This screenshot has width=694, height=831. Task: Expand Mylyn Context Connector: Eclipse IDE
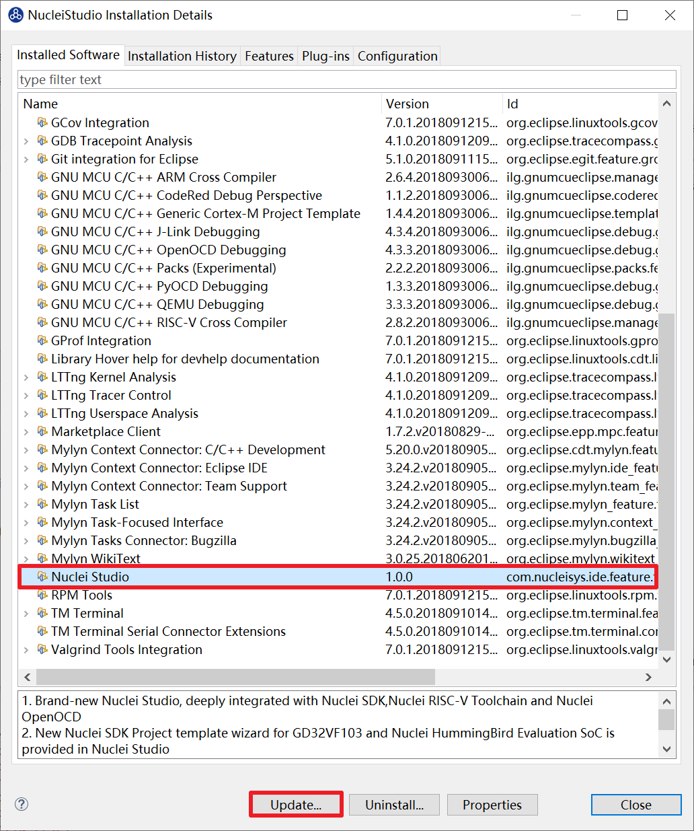[26, 468]
